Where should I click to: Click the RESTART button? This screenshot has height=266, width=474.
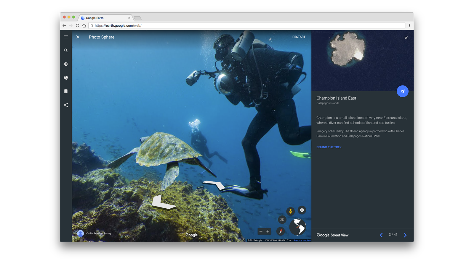click(299, 37)
